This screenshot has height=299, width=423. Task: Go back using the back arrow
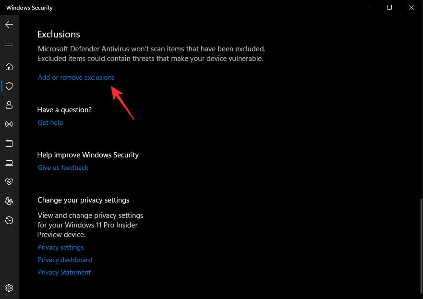pos(9,24)
